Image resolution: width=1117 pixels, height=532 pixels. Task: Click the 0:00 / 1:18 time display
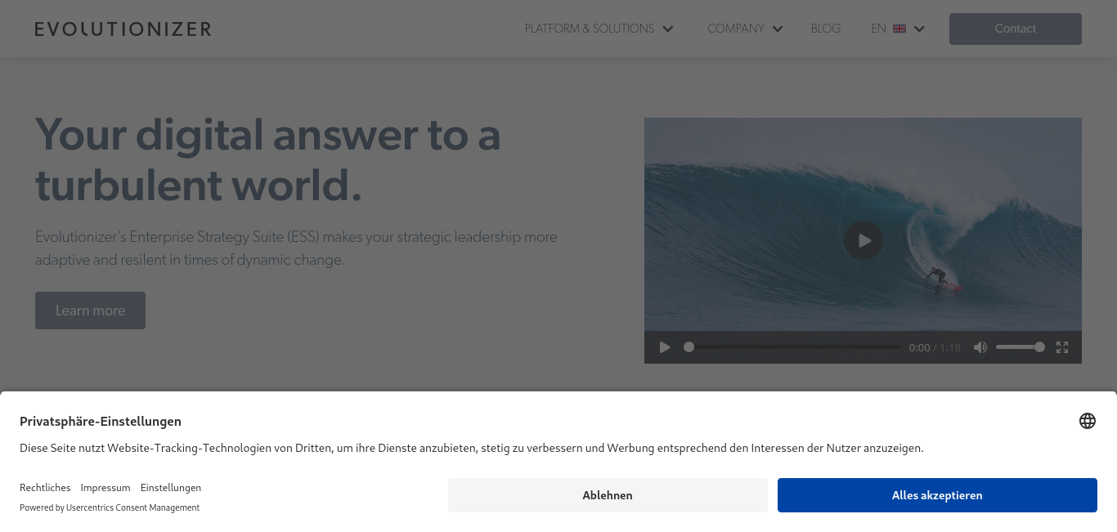click(x=935, y=348)
